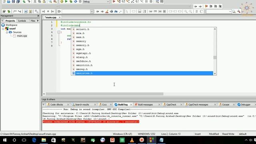
Task: Click the red wrench settings icon
Action: 239,12
